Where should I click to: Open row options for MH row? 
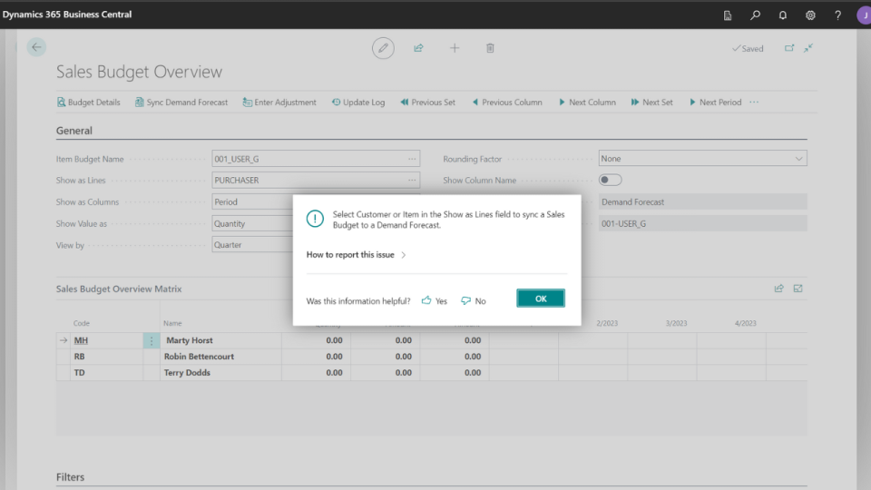tap(152, 340)
